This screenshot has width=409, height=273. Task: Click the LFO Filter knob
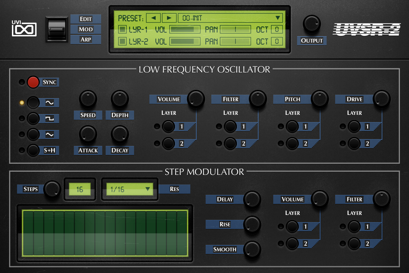click(258, 99)
